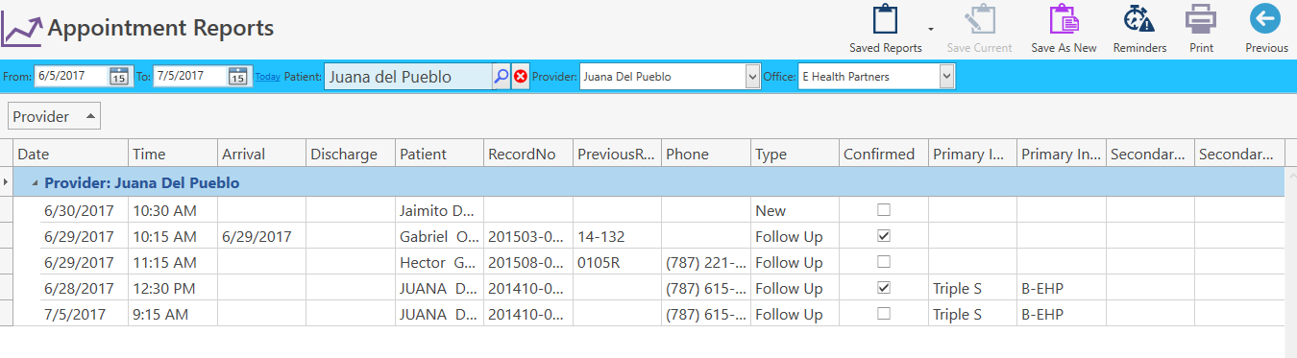The height and width of the screenshot is (358, 1297).
Task: Go back with Previous arrow
Action: [x=1266, y=20]
